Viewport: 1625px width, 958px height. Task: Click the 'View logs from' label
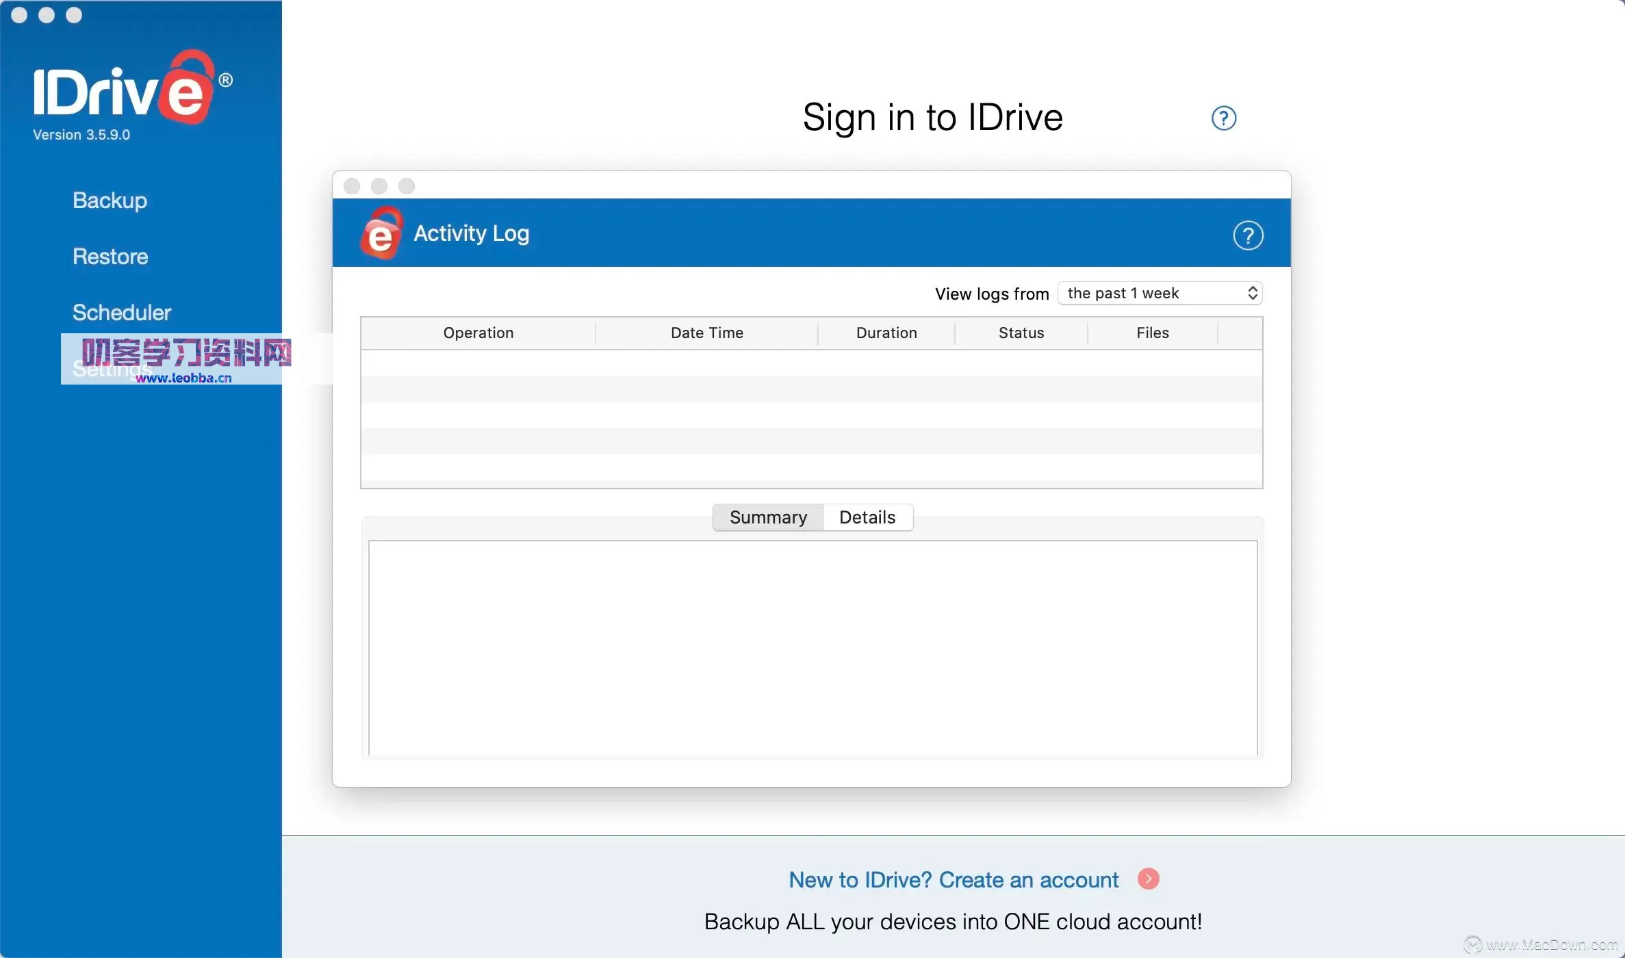[x=992, y=294]
